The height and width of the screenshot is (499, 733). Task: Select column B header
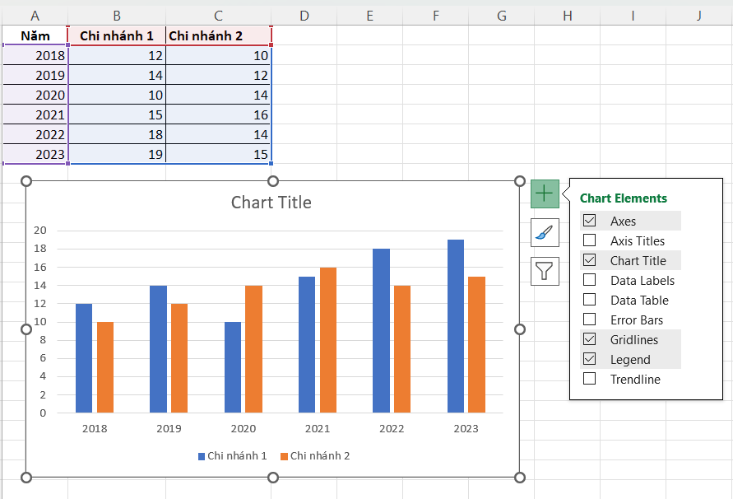(117, 16)
